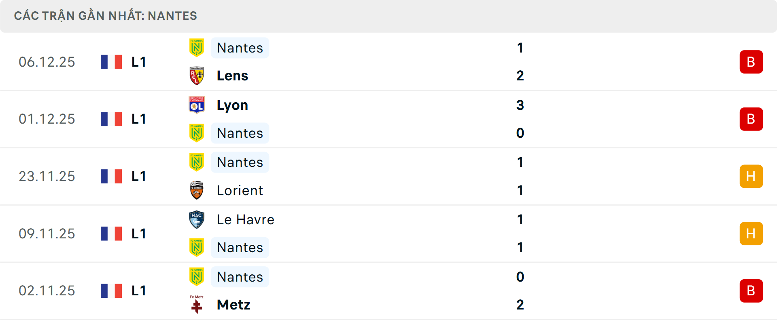Click the Le Havre HAC crest
Image resolution: width=777 pixels, height=320 pixels.
coord(197,219)
